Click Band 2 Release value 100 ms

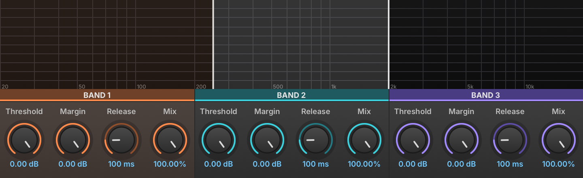click(x=316, y=164)
